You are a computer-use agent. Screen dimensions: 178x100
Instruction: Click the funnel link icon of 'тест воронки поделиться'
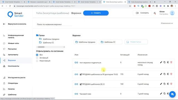[x=76, y=62]
